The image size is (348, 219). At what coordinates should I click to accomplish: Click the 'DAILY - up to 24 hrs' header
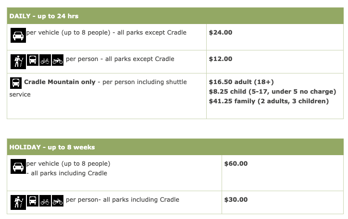point(44,16)
